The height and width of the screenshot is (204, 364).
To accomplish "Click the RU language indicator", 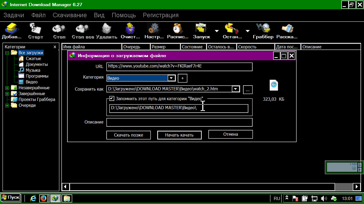I will [x=277, y=198].
